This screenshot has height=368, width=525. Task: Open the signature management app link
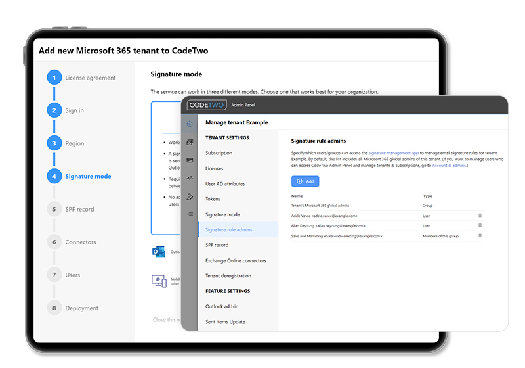tap(394, 152)
